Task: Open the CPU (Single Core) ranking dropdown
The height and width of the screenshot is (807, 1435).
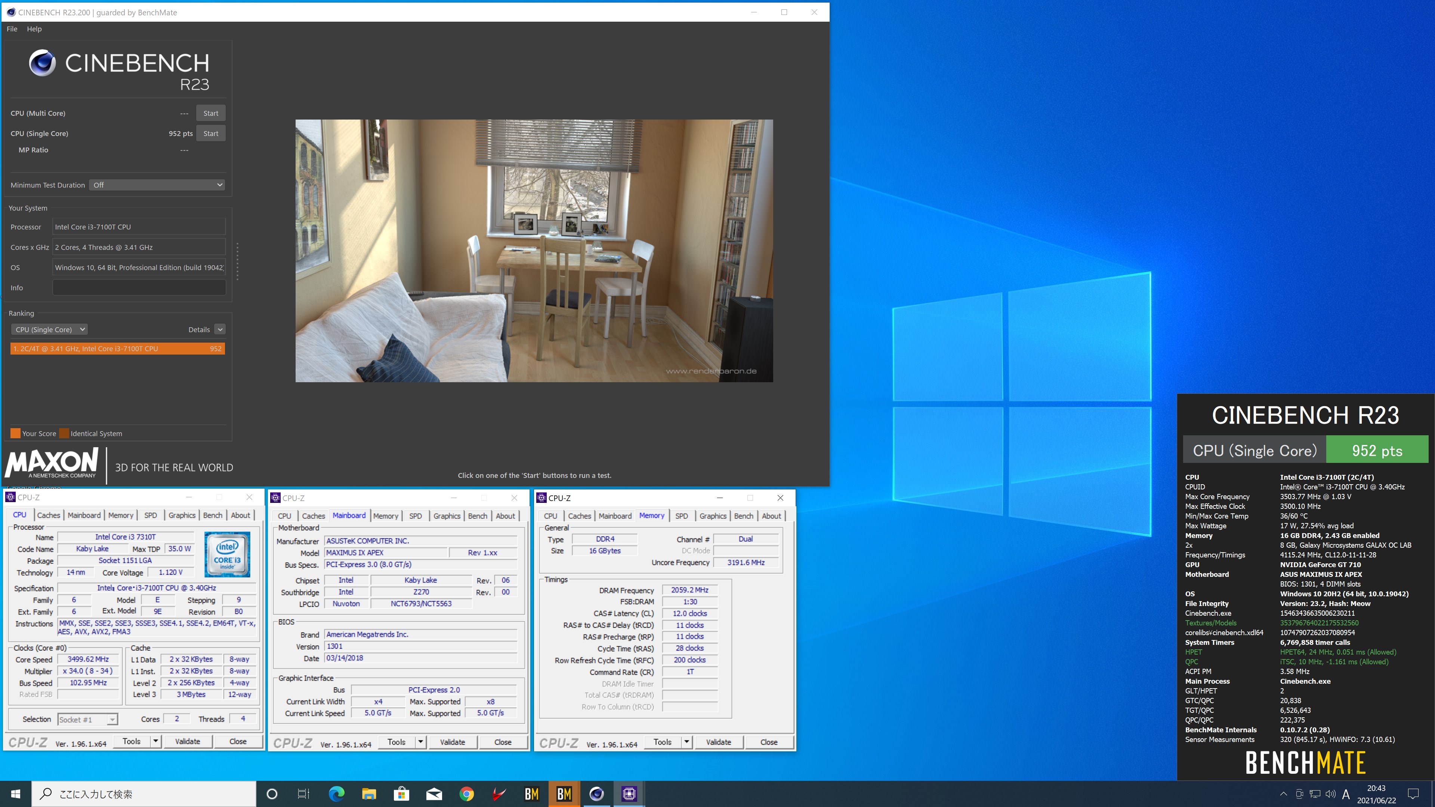Action: [x=50, y=330]
